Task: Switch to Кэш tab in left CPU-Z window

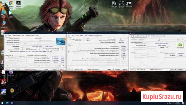Action: (10, 36)
